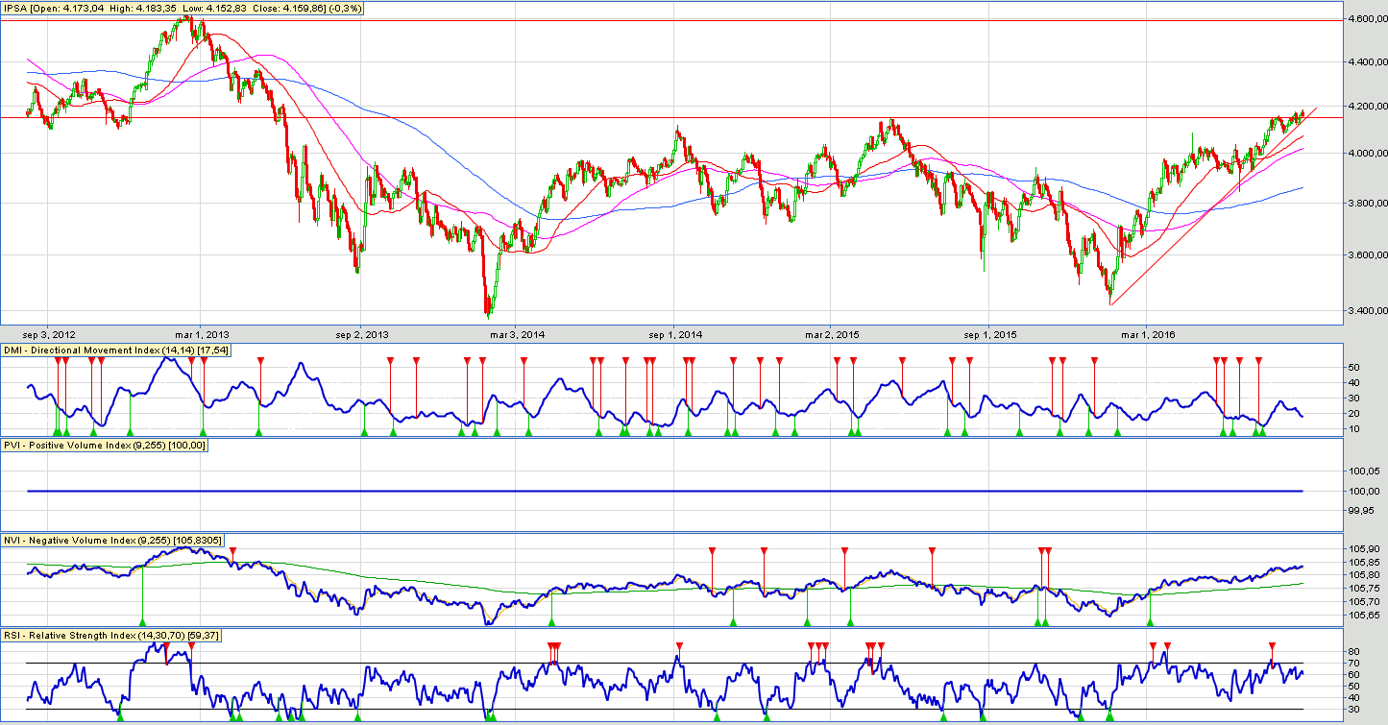Click the leftmost green marker in NVI panel
Viewport: 1388px width, 725px height.
142,623
